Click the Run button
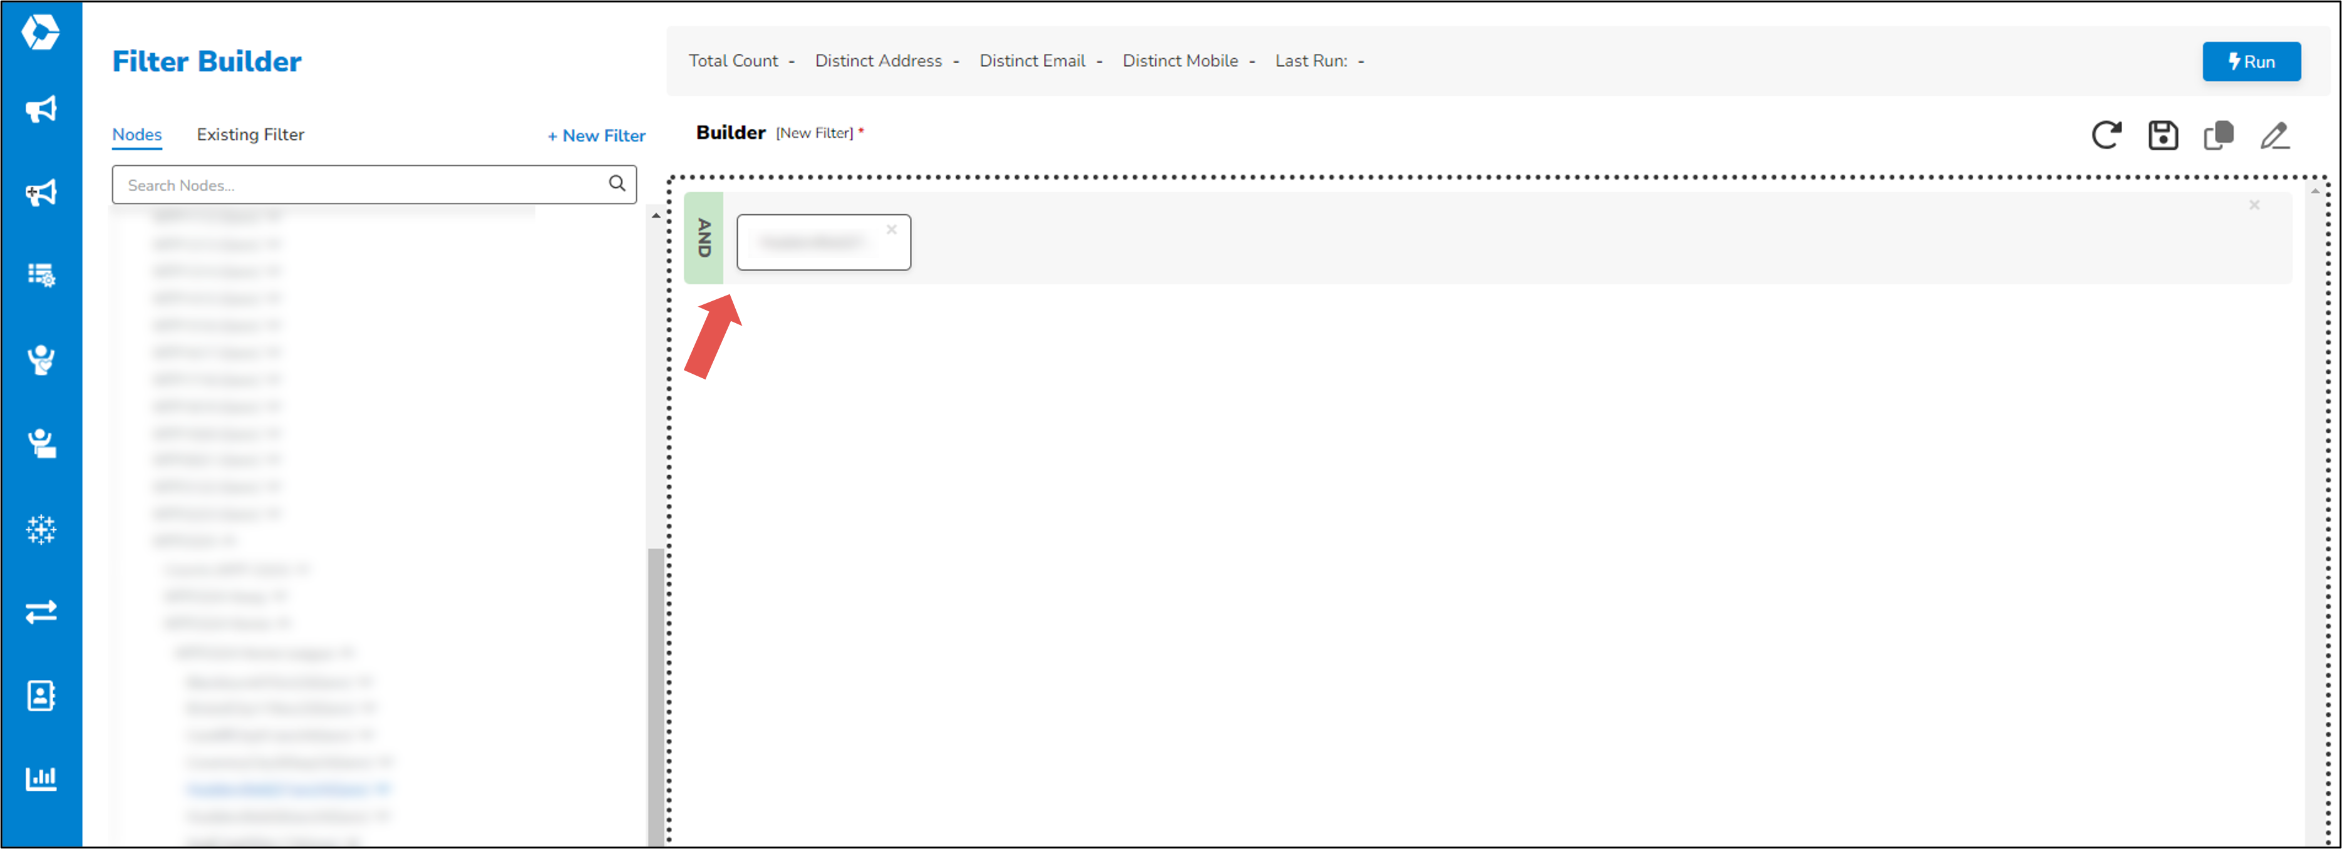Viewport: 2342px width, 849px height. (x=2251, y=62)
